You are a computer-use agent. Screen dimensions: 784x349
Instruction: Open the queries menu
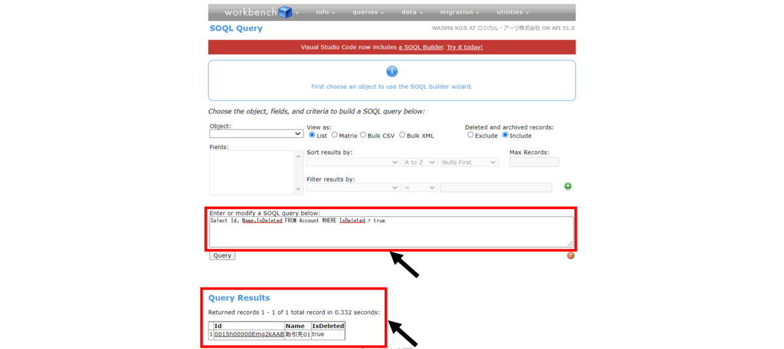point(368,12)
